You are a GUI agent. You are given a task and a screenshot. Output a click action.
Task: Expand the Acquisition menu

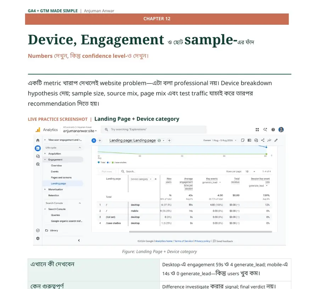pos(45,154)
